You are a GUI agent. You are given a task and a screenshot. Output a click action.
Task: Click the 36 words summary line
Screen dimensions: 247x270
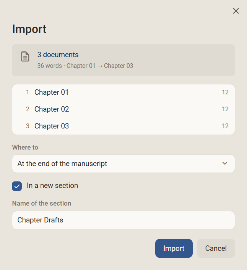point(85,66)
